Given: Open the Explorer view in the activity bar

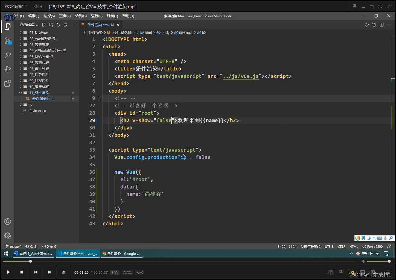Looking at the screenshot, I should pyautogui.click(x=8, y=26).
